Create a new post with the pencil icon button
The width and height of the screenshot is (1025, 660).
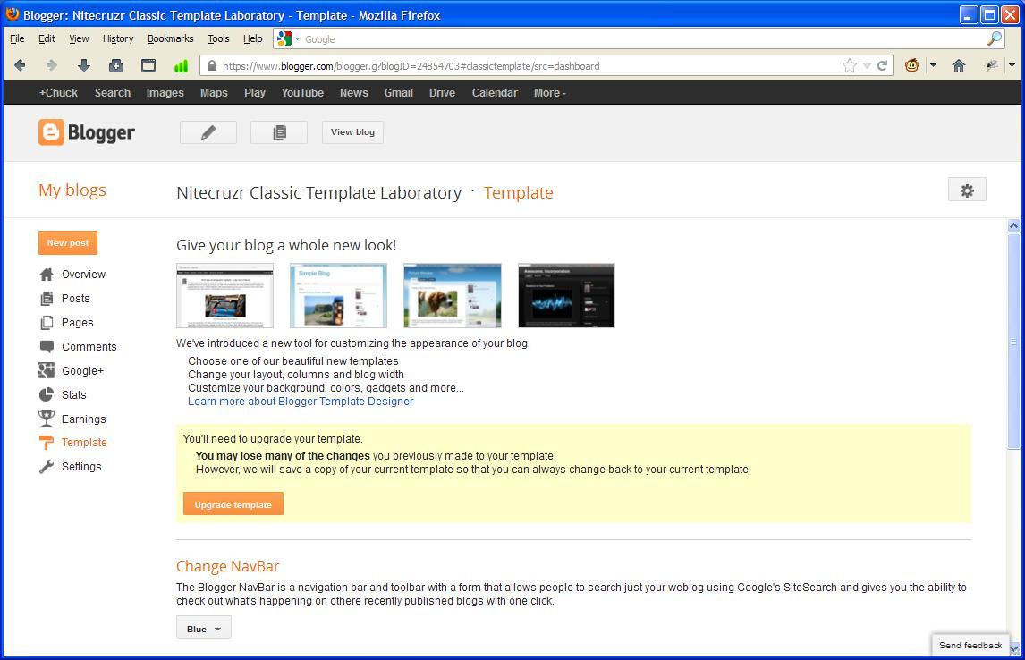pyautogui.click(x=208, y=132)
